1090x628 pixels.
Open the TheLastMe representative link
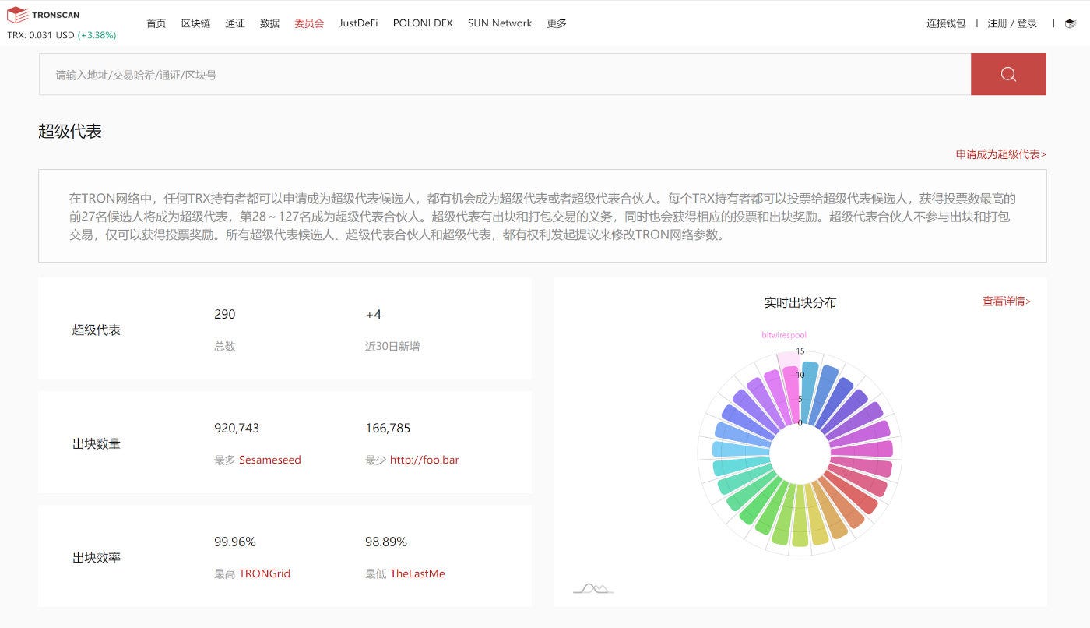click(x=417, y=573)
